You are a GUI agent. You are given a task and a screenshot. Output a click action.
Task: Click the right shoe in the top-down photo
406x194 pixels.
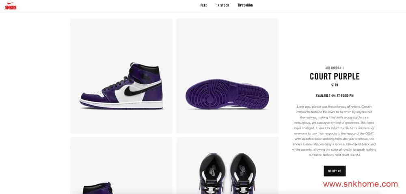(243, 174)
